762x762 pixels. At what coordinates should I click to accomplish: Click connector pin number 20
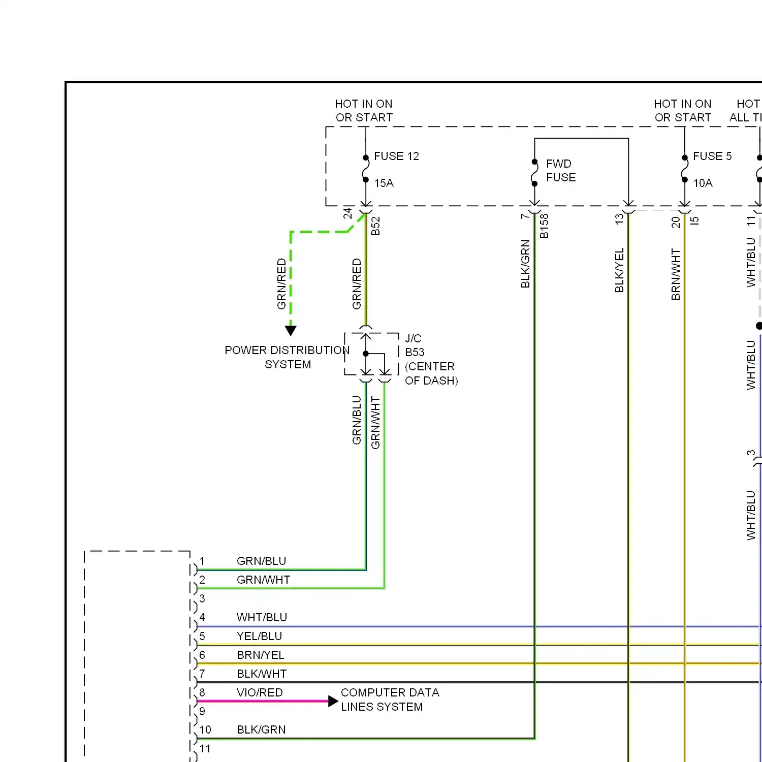(x=676, y=223)
